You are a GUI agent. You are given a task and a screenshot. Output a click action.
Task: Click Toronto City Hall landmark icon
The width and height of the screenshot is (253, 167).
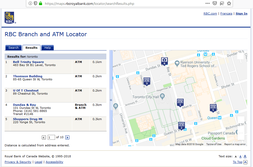point(162,96)
